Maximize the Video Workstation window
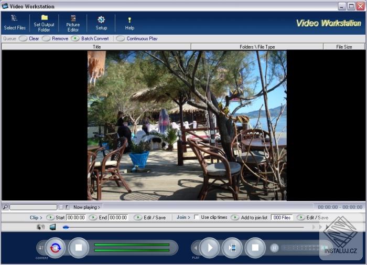Screen dimensions: 367x265 coord(351,6)
